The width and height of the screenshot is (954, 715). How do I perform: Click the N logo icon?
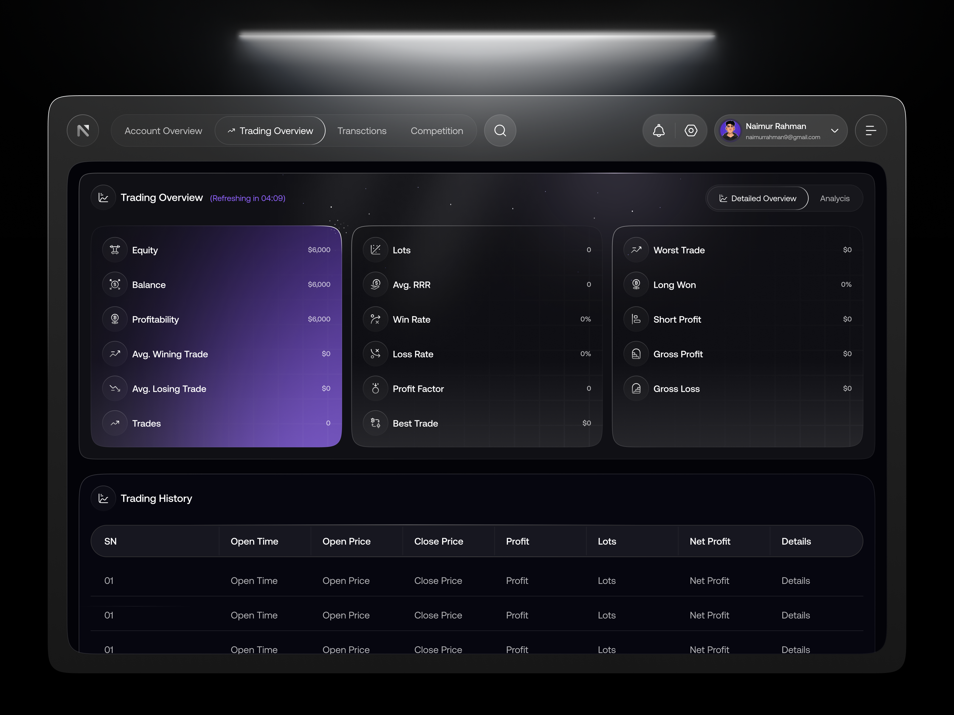point(83,130)
